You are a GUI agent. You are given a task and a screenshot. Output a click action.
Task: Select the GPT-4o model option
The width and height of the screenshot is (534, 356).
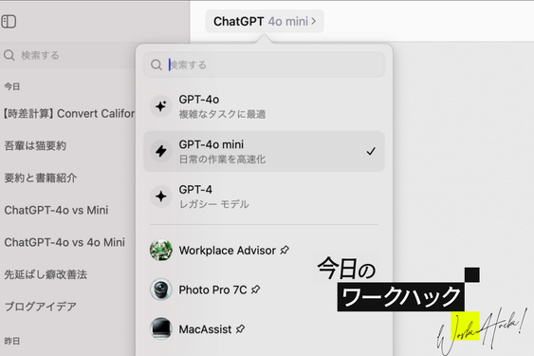click(x=264, y=106)
